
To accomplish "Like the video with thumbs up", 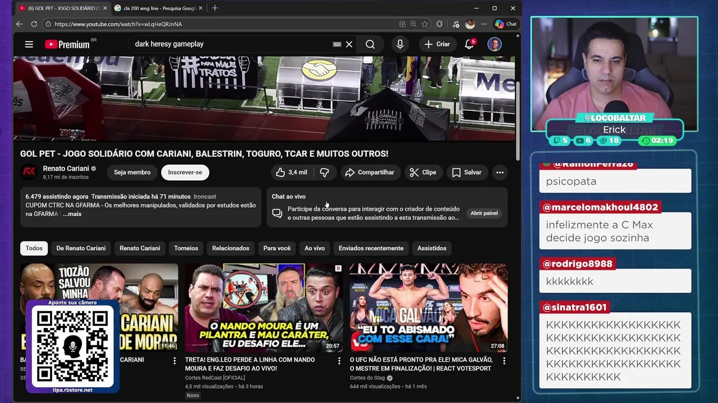I will (291, 172).
